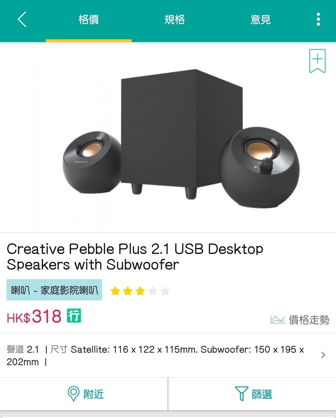Tap the price trend chart icon
The width and height of the screenshot is (336, 418).
(x=278, y=320)
